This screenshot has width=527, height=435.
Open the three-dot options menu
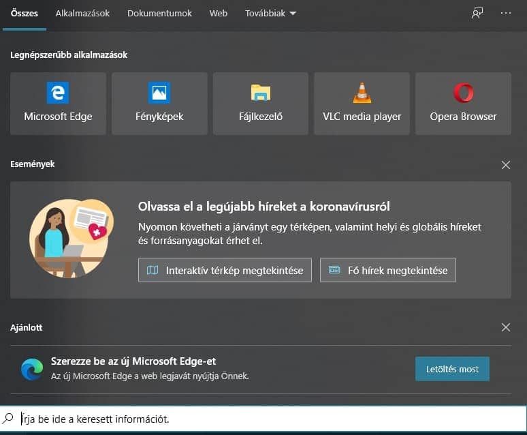(x=505, y=13)
